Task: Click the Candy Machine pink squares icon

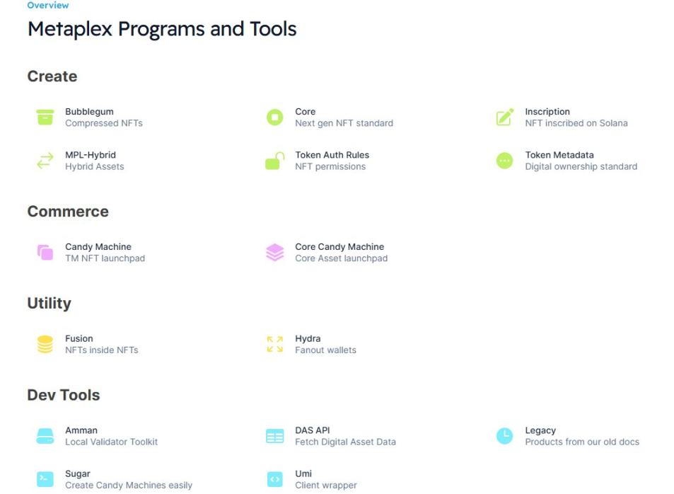Action: click(45, 253)
